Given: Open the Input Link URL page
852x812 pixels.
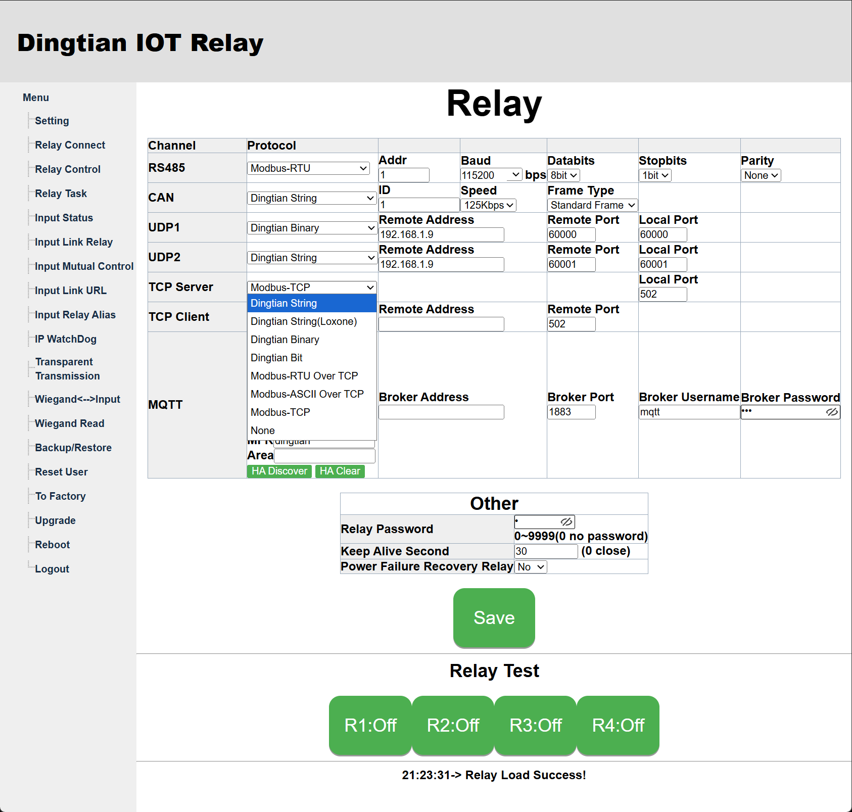Looking at the screenshot, I should pos(71,291).
